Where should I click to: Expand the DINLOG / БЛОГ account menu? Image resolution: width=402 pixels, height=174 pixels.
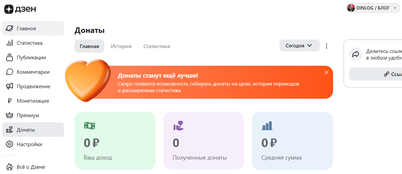coord(373,8)
